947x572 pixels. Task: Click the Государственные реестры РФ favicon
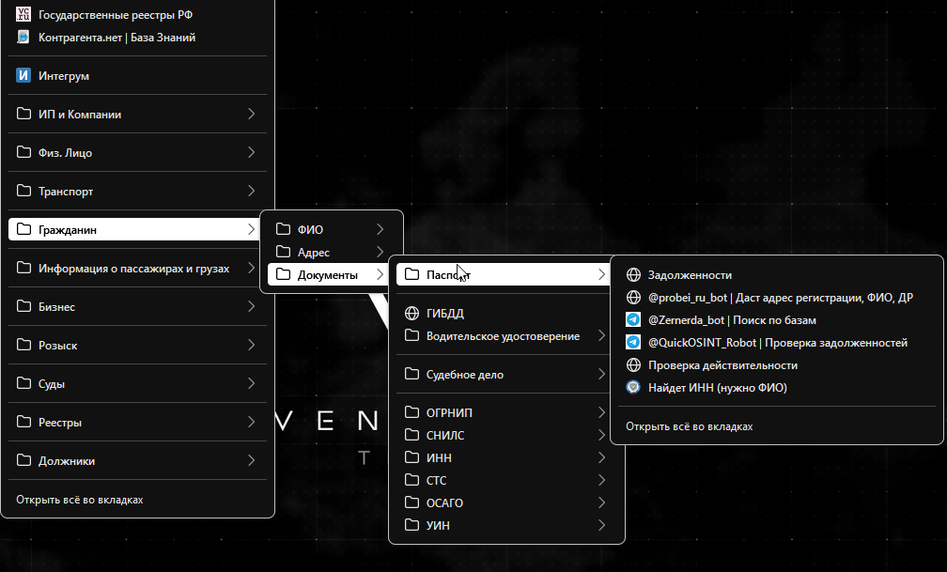[x=23, y=14]
